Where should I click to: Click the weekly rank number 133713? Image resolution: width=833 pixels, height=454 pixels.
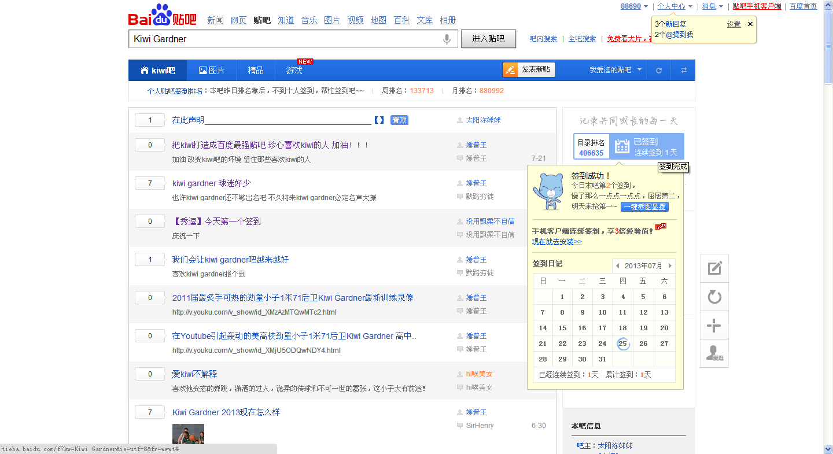pyautogui.click(x=422, y=91)
